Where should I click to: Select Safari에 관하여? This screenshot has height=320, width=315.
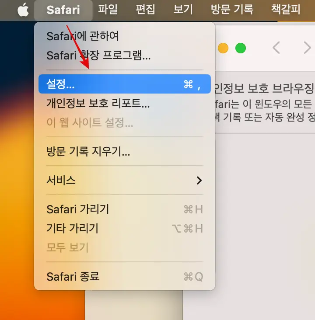click(125, 36)
